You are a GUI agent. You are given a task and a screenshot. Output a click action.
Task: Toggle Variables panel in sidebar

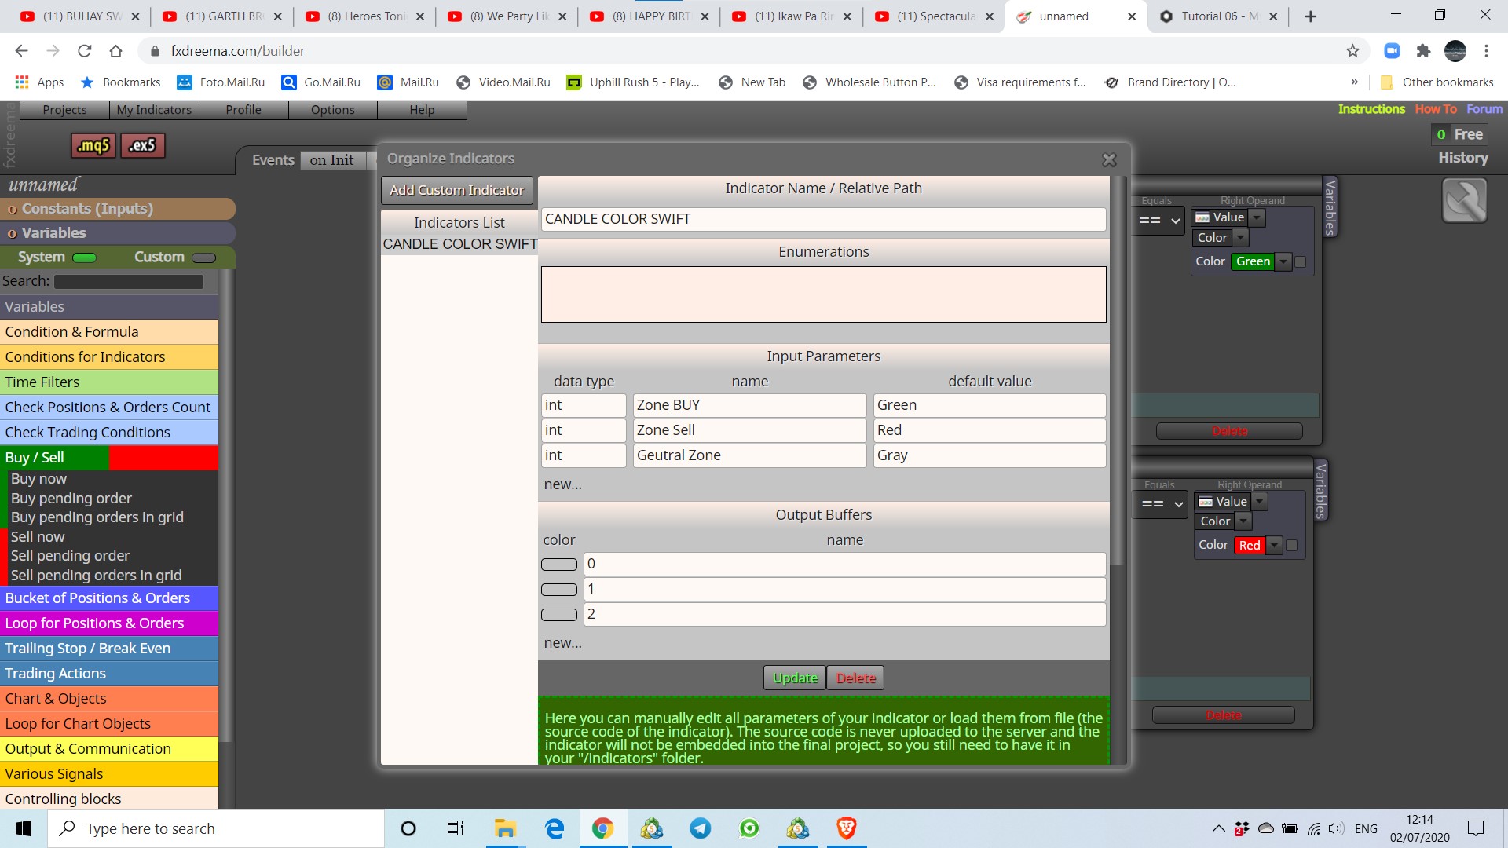pyautogui.click(x=118, y=233)
